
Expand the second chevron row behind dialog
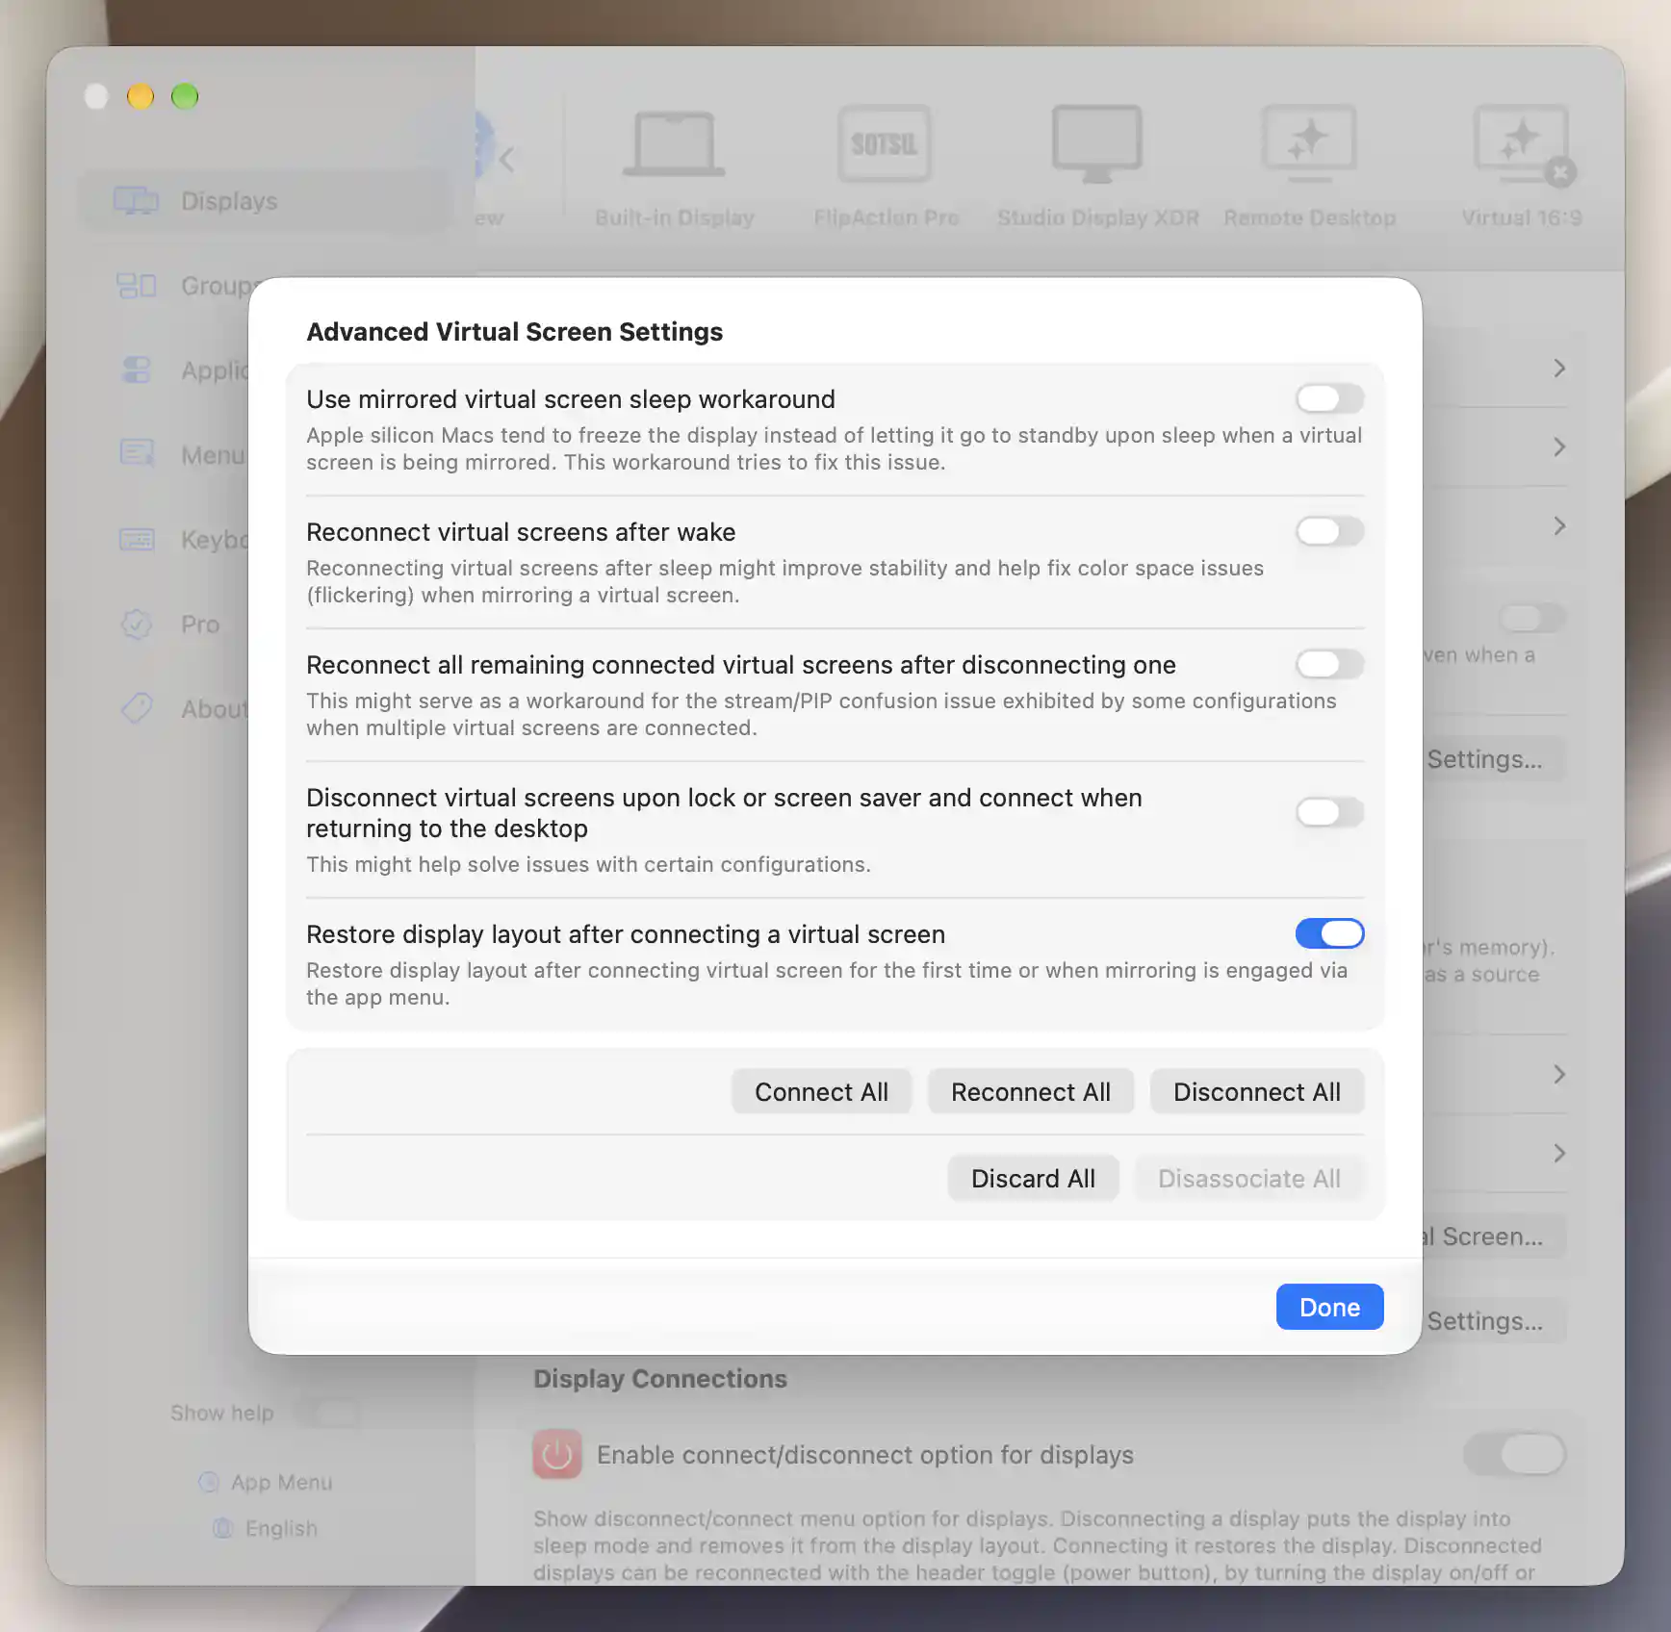click(1559, 447)
